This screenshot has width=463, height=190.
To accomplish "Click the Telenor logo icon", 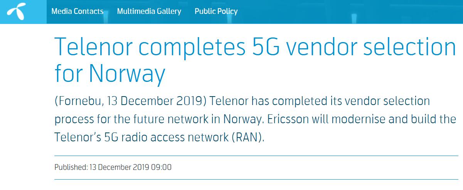I will [x=16, y=12].
